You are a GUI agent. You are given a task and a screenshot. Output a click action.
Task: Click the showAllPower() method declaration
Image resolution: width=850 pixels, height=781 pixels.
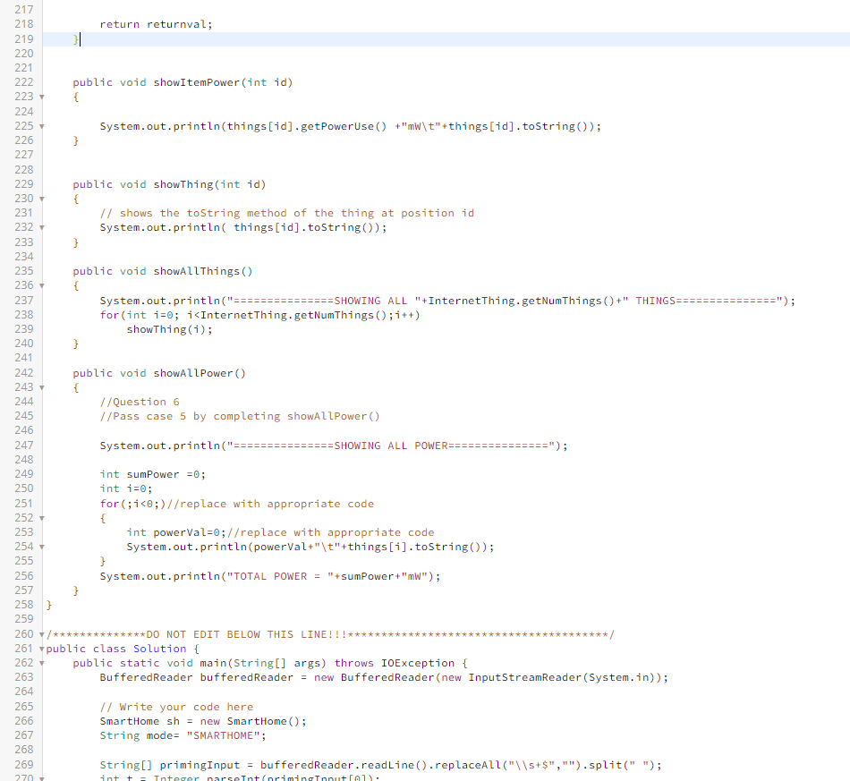point(159,373)
